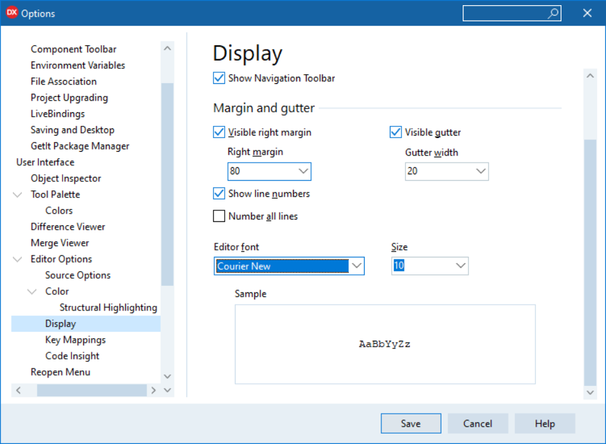
Task: Collapse the Tool Palette tree node
Action: [17, 194]
